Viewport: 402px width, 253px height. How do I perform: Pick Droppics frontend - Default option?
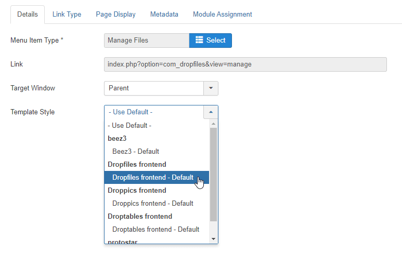(x=152, y=204)
